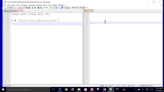The height and width of the screenshot is (92, 164).
Task: Open Find using the binoculars icon
Action: click(x=38, y=8)
